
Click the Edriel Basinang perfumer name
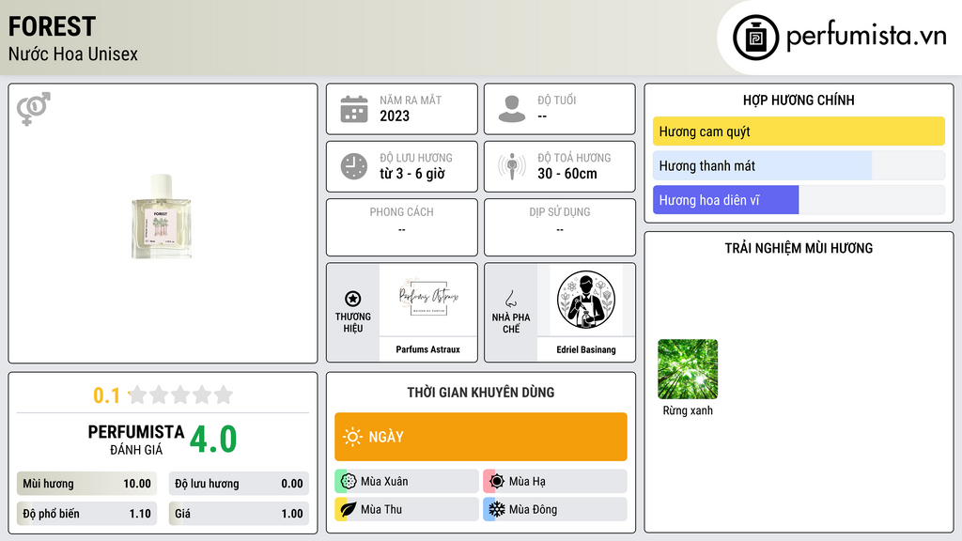point(586,349)
